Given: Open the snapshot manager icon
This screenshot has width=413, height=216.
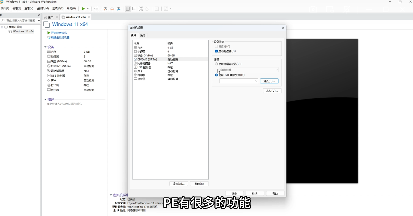Looking at the screenshot, I should [x=119, y=9].
